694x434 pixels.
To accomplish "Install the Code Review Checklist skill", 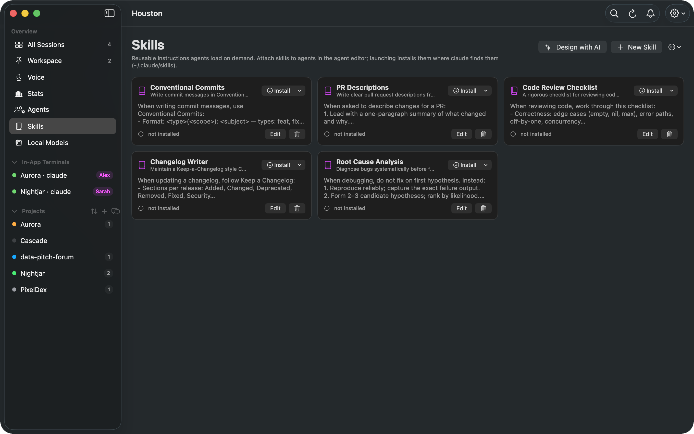I will [x=651, y=91].
